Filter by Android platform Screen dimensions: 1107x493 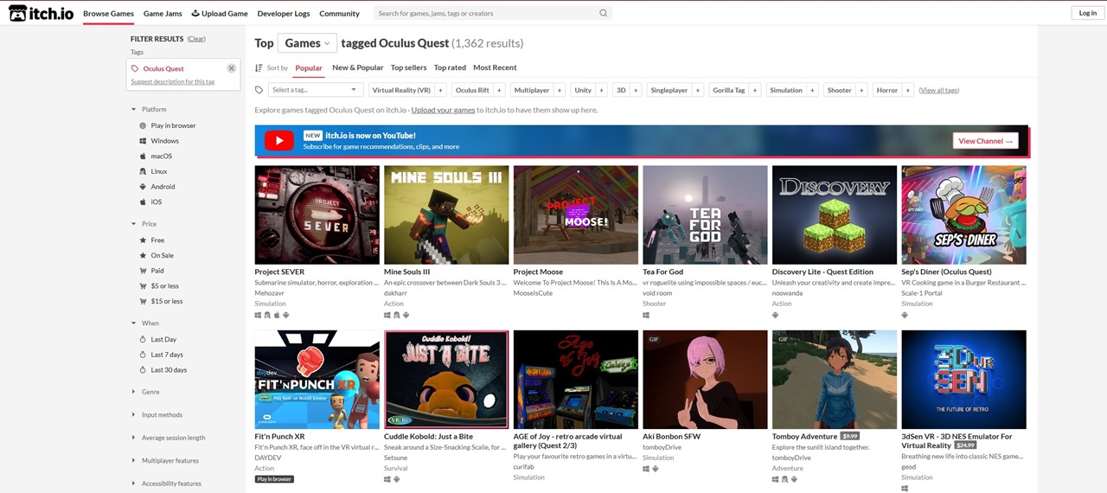pyautogui.click(x=157, y=187)
